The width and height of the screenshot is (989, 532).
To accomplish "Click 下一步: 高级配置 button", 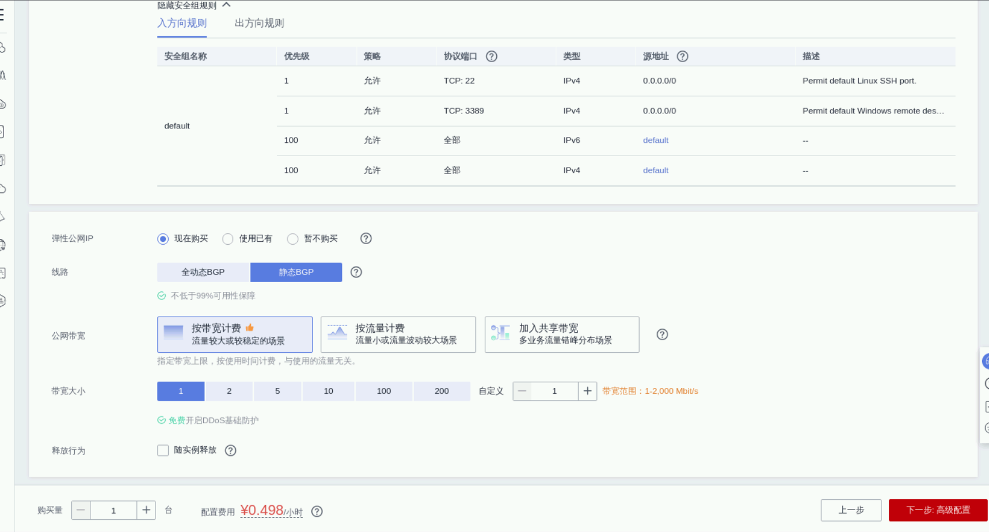I will [938, 510].
